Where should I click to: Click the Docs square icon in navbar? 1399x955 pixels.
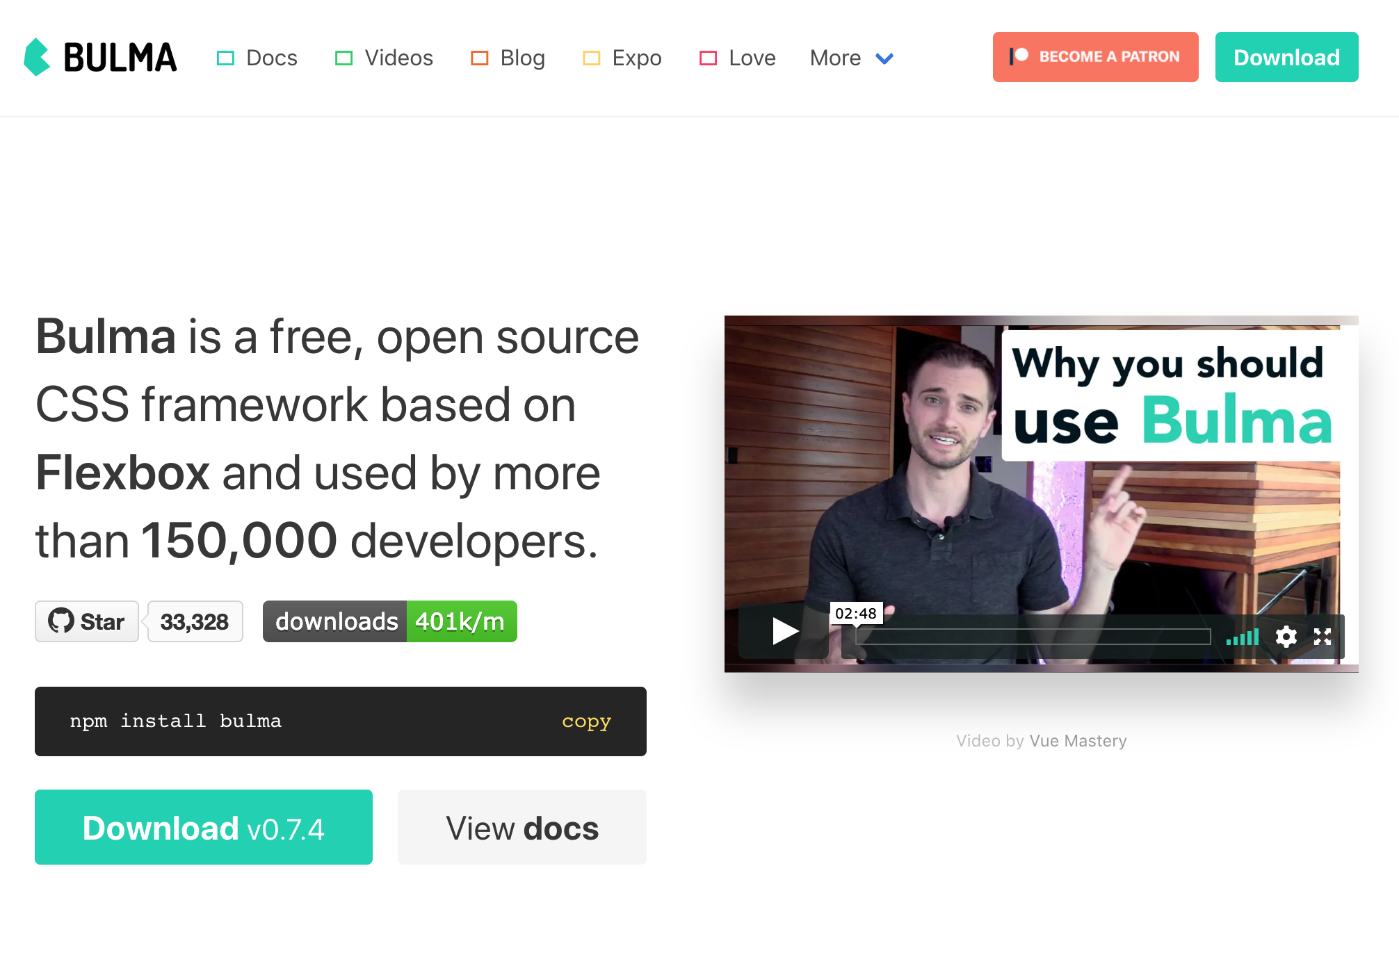(225, 58)
